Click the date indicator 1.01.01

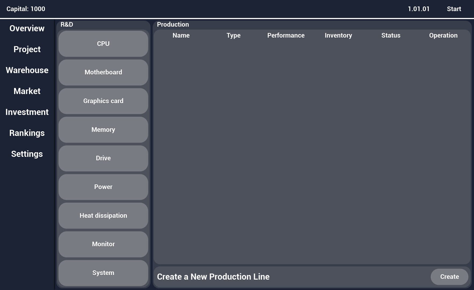click(419, 9)
